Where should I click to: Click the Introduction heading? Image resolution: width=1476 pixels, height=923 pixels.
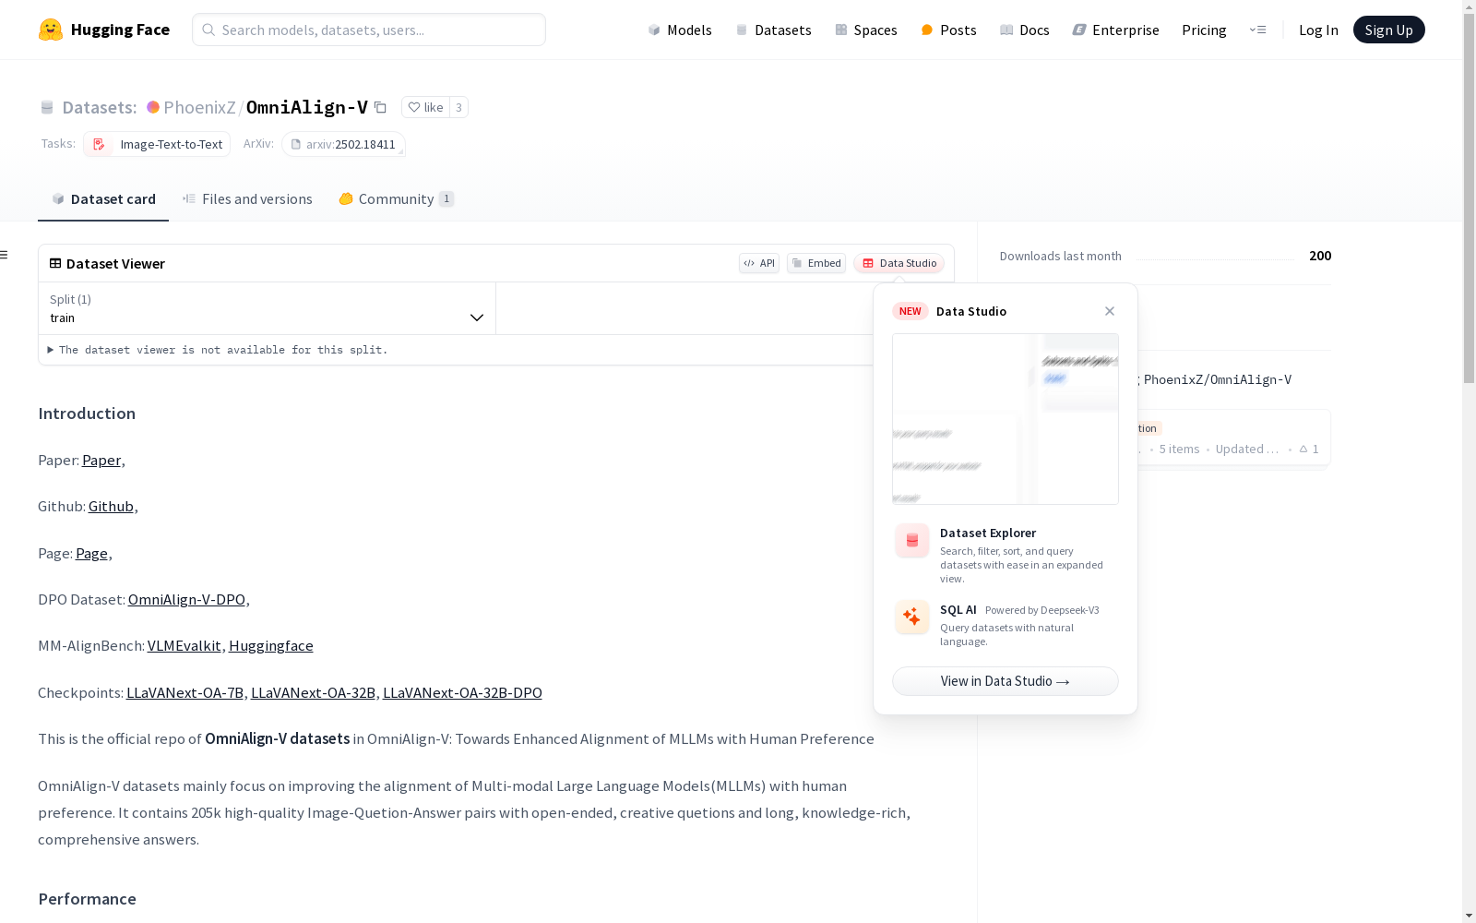tap(87, 414)
